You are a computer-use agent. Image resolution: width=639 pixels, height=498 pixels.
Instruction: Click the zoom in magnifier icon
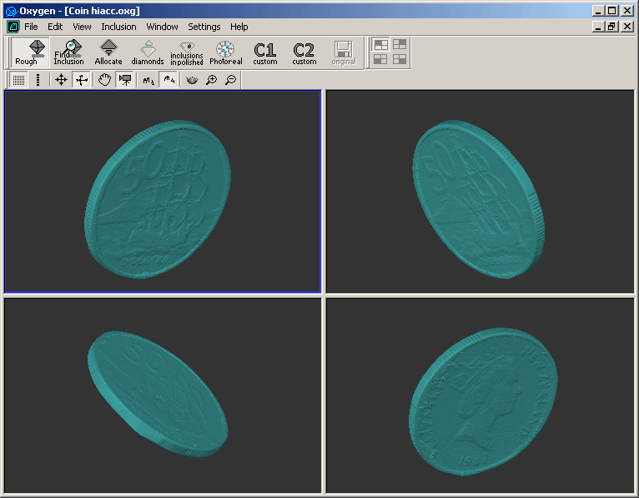211,80
